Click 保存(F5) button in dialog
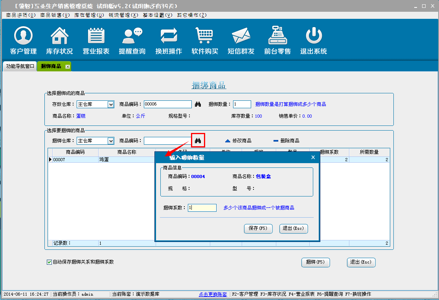Screen dimensions: 439x300 point(258,229)
